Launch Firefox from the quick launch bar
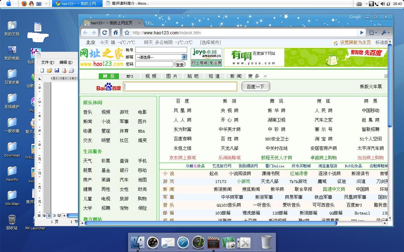404x252 pixels. [24, 4]
